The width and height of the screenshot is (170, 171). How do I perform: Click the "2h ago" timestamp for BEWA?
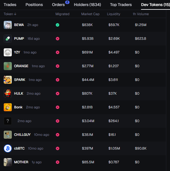(x=33, y=25)
